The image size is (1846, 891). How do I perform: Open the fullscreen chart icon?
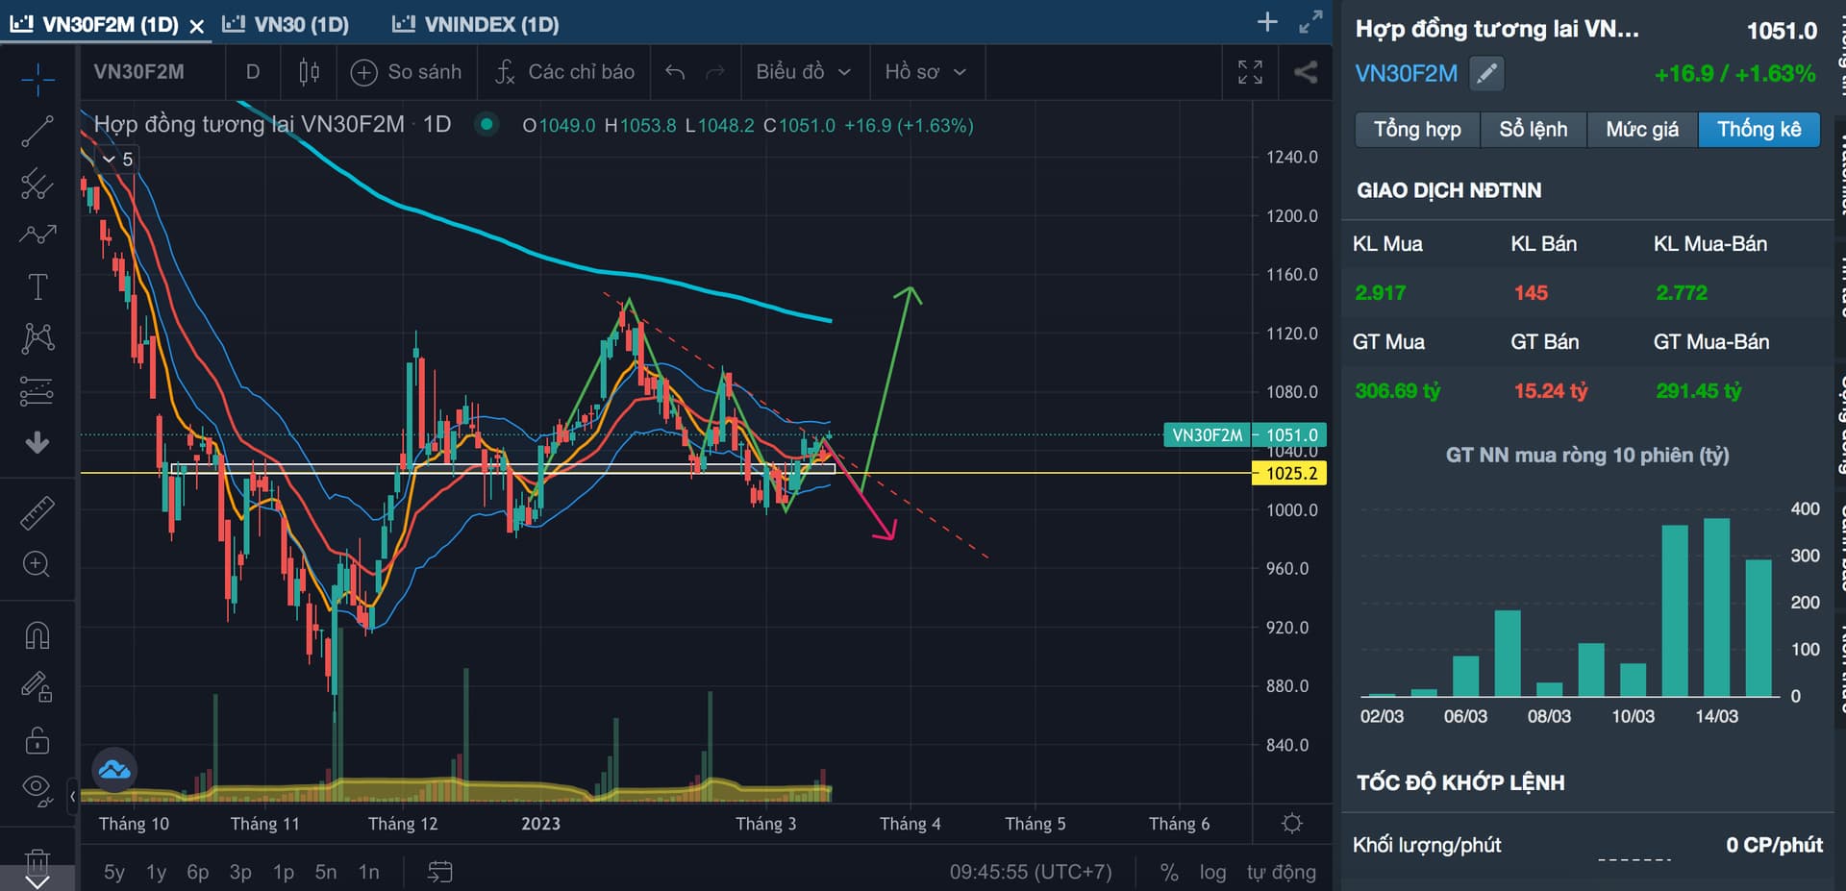pyautogui.click(x=1250, y=72)
